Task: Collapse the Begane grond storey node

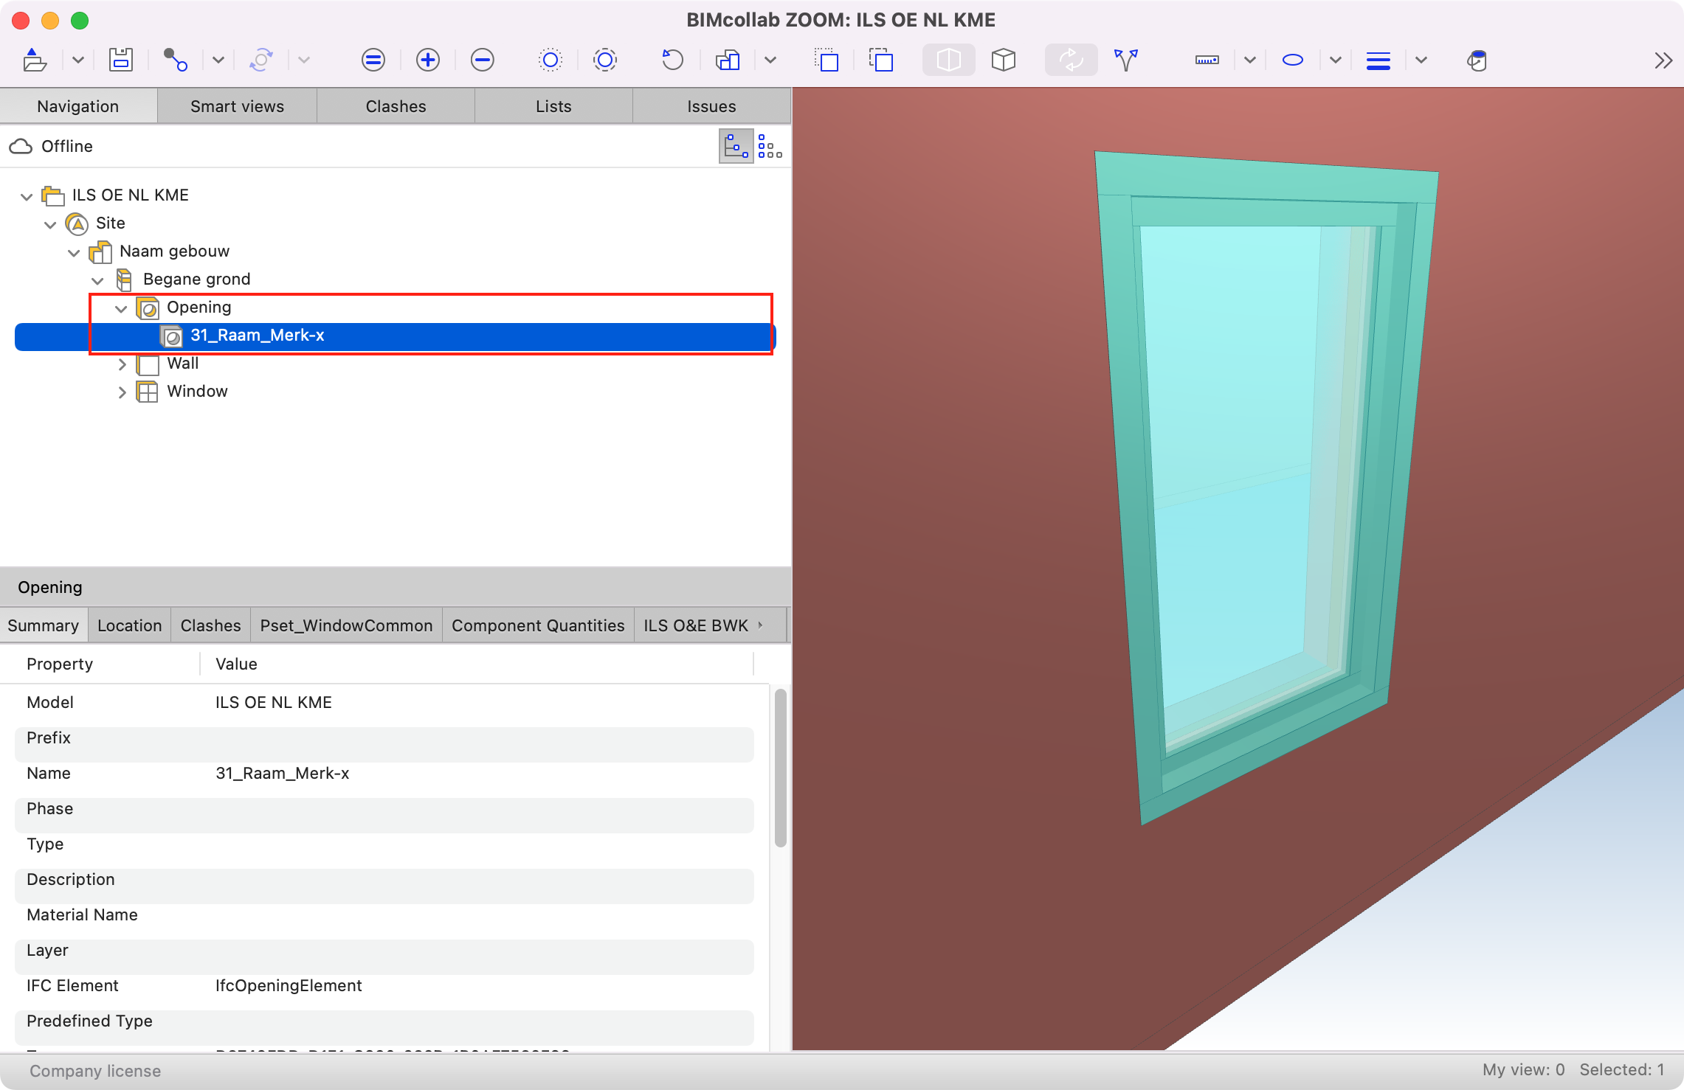Action: pyautogui.click(x=97, y=280)
